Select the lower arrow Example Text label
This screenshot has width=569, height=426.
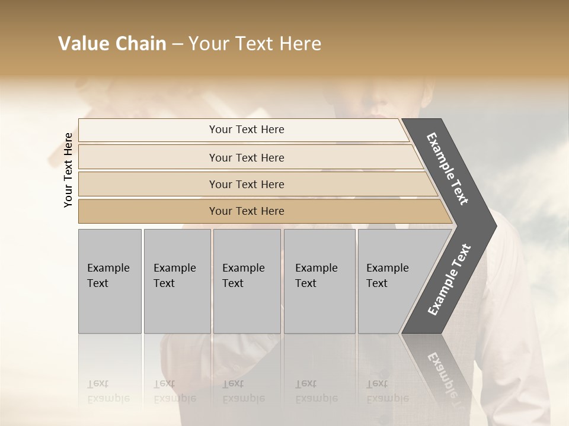[449, 279]
